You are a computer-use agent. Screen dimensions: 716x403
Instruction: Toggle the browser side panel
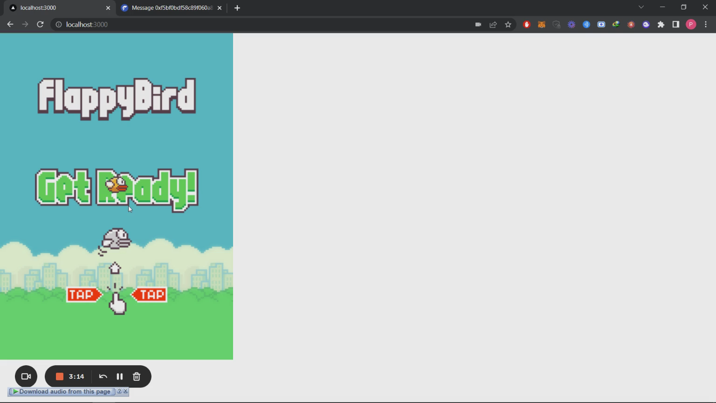pyautogui.click(x=676, y=24)
